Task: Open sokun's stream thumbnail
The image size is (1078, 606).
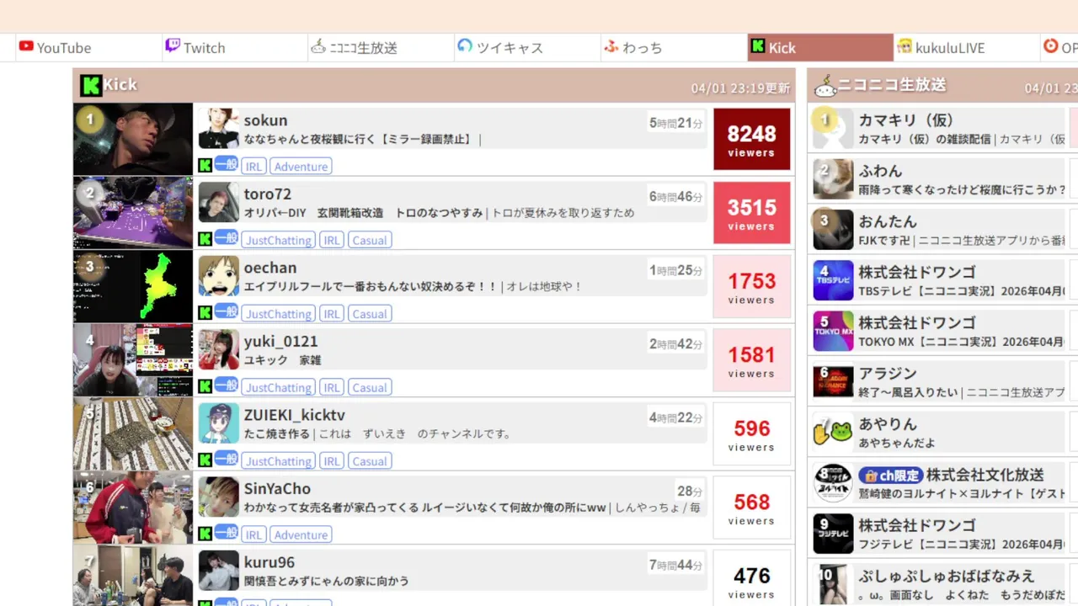Action: pos(133,139)
